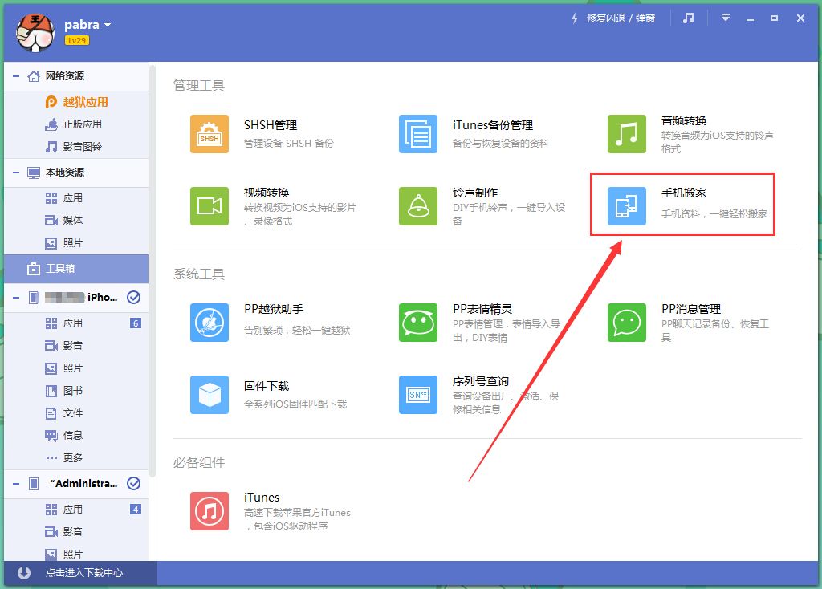The height and width of the screenshot is (589, 822).
Task: Click the 固件下载 title text
Action: pos(267,386)
